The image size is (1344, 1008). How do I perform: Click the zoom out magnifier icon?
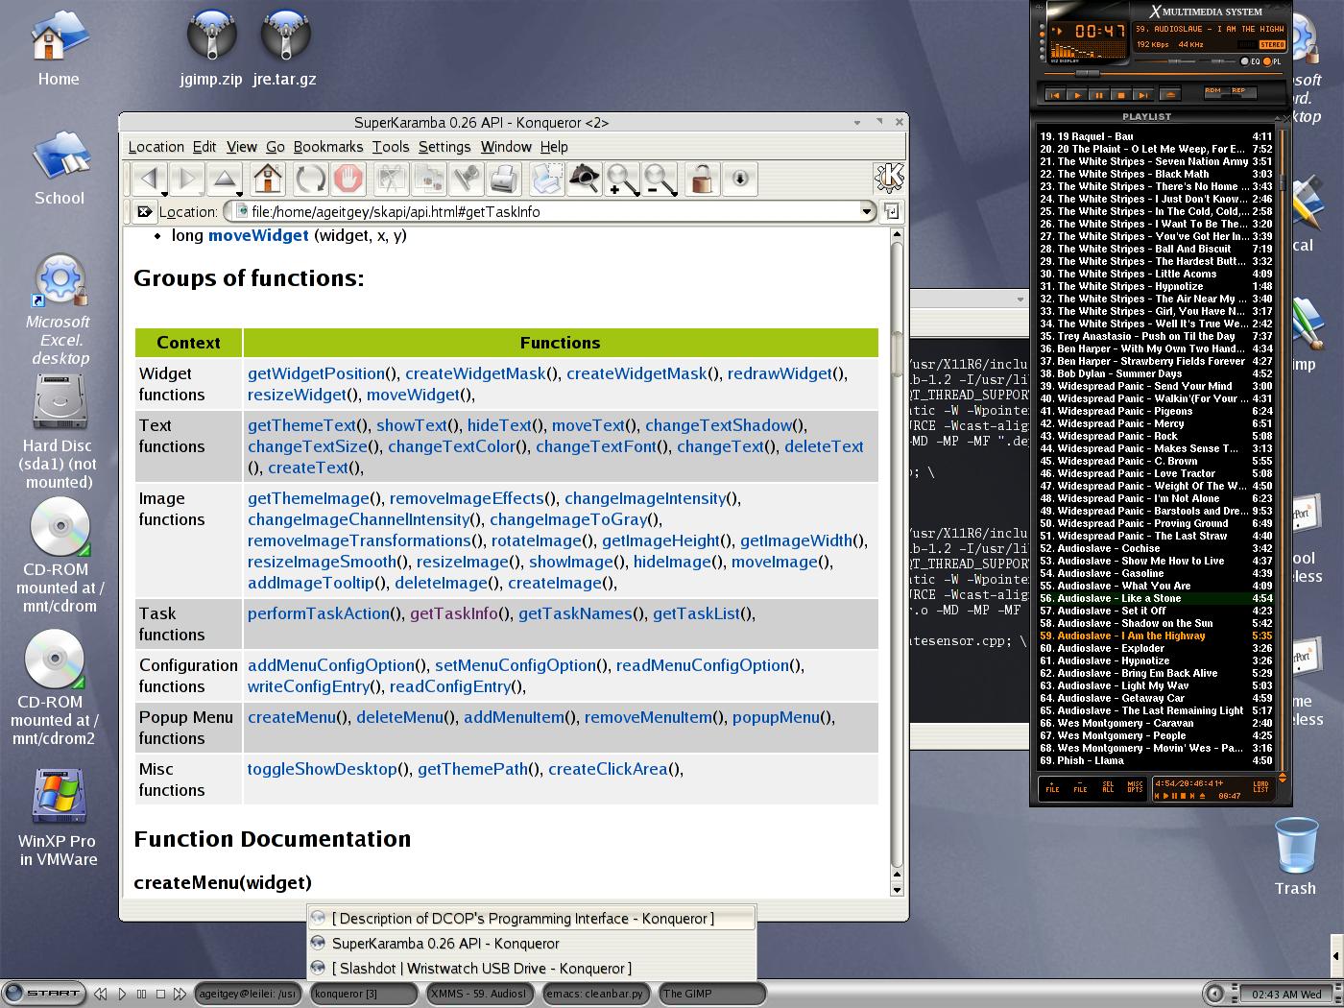659,179
